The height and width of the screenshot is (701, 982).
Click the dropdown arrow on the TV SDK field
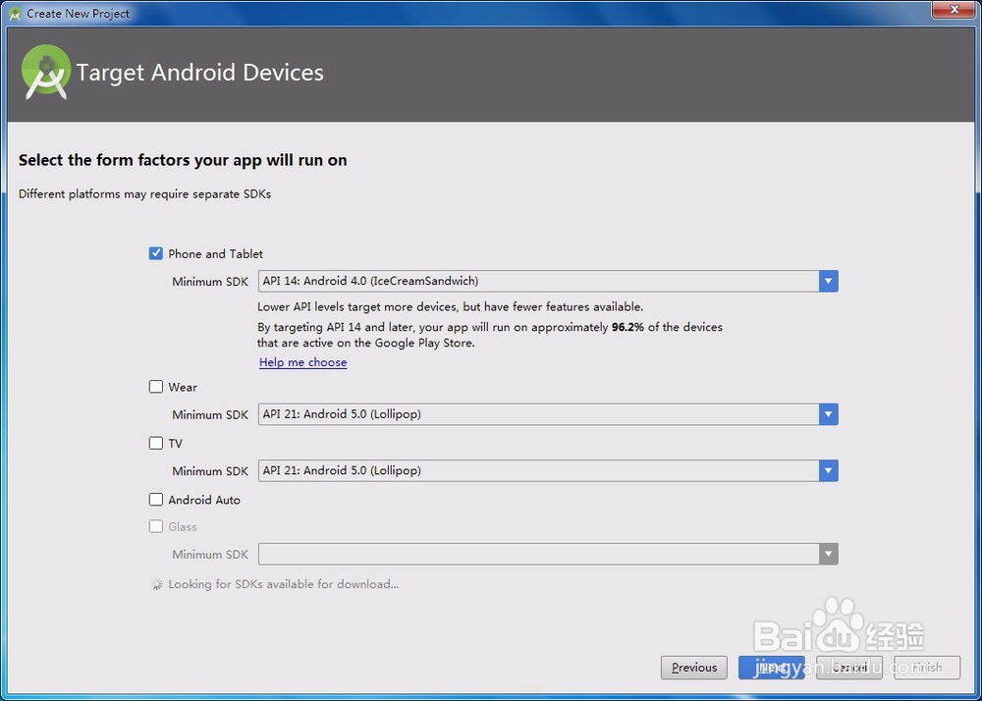(x=828, y=470)
